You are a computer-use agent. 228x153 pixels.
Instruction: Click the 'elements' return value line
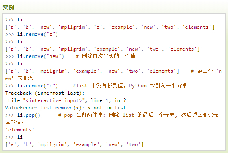point(20,130)
